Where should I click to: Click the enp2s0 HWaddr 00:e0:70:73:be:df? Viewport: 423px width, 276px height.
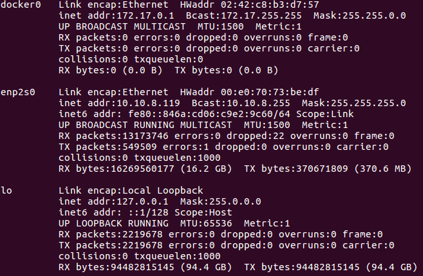(270, 92)
